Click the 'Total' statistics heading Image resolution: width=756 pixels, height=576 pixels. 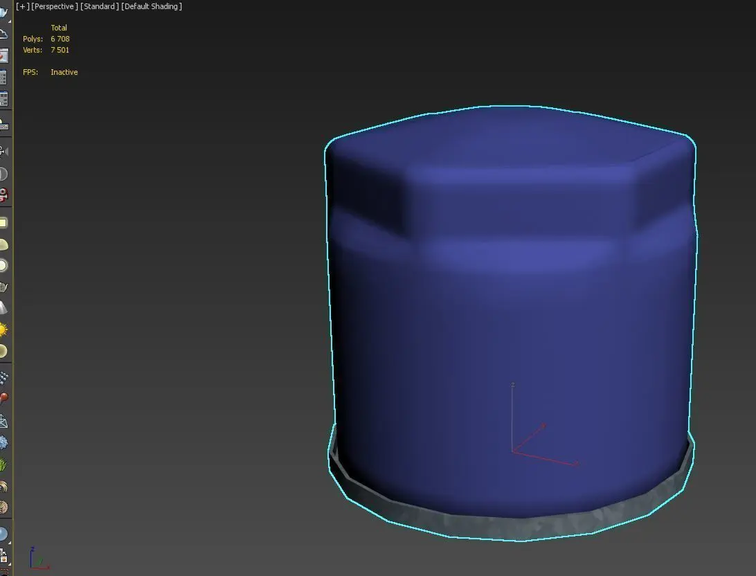59,28
